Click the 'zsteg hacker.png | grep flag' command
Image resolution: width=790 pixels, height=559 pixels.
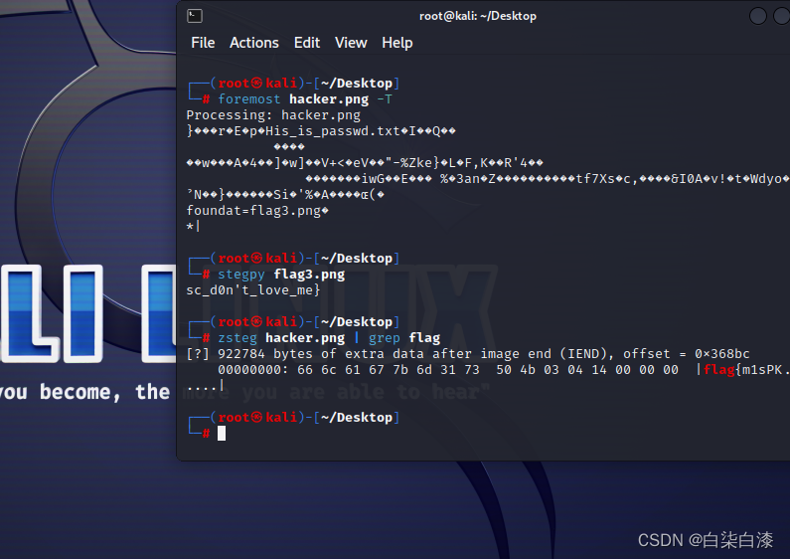click(329, 338)
